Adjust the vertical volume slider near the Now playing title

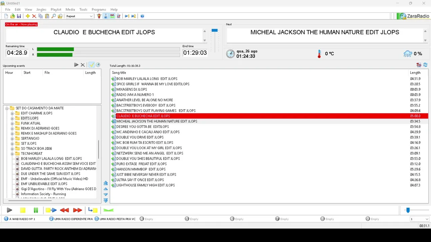point(214,31)
